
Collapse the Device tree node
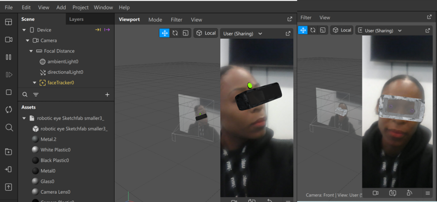coord(24,30)
